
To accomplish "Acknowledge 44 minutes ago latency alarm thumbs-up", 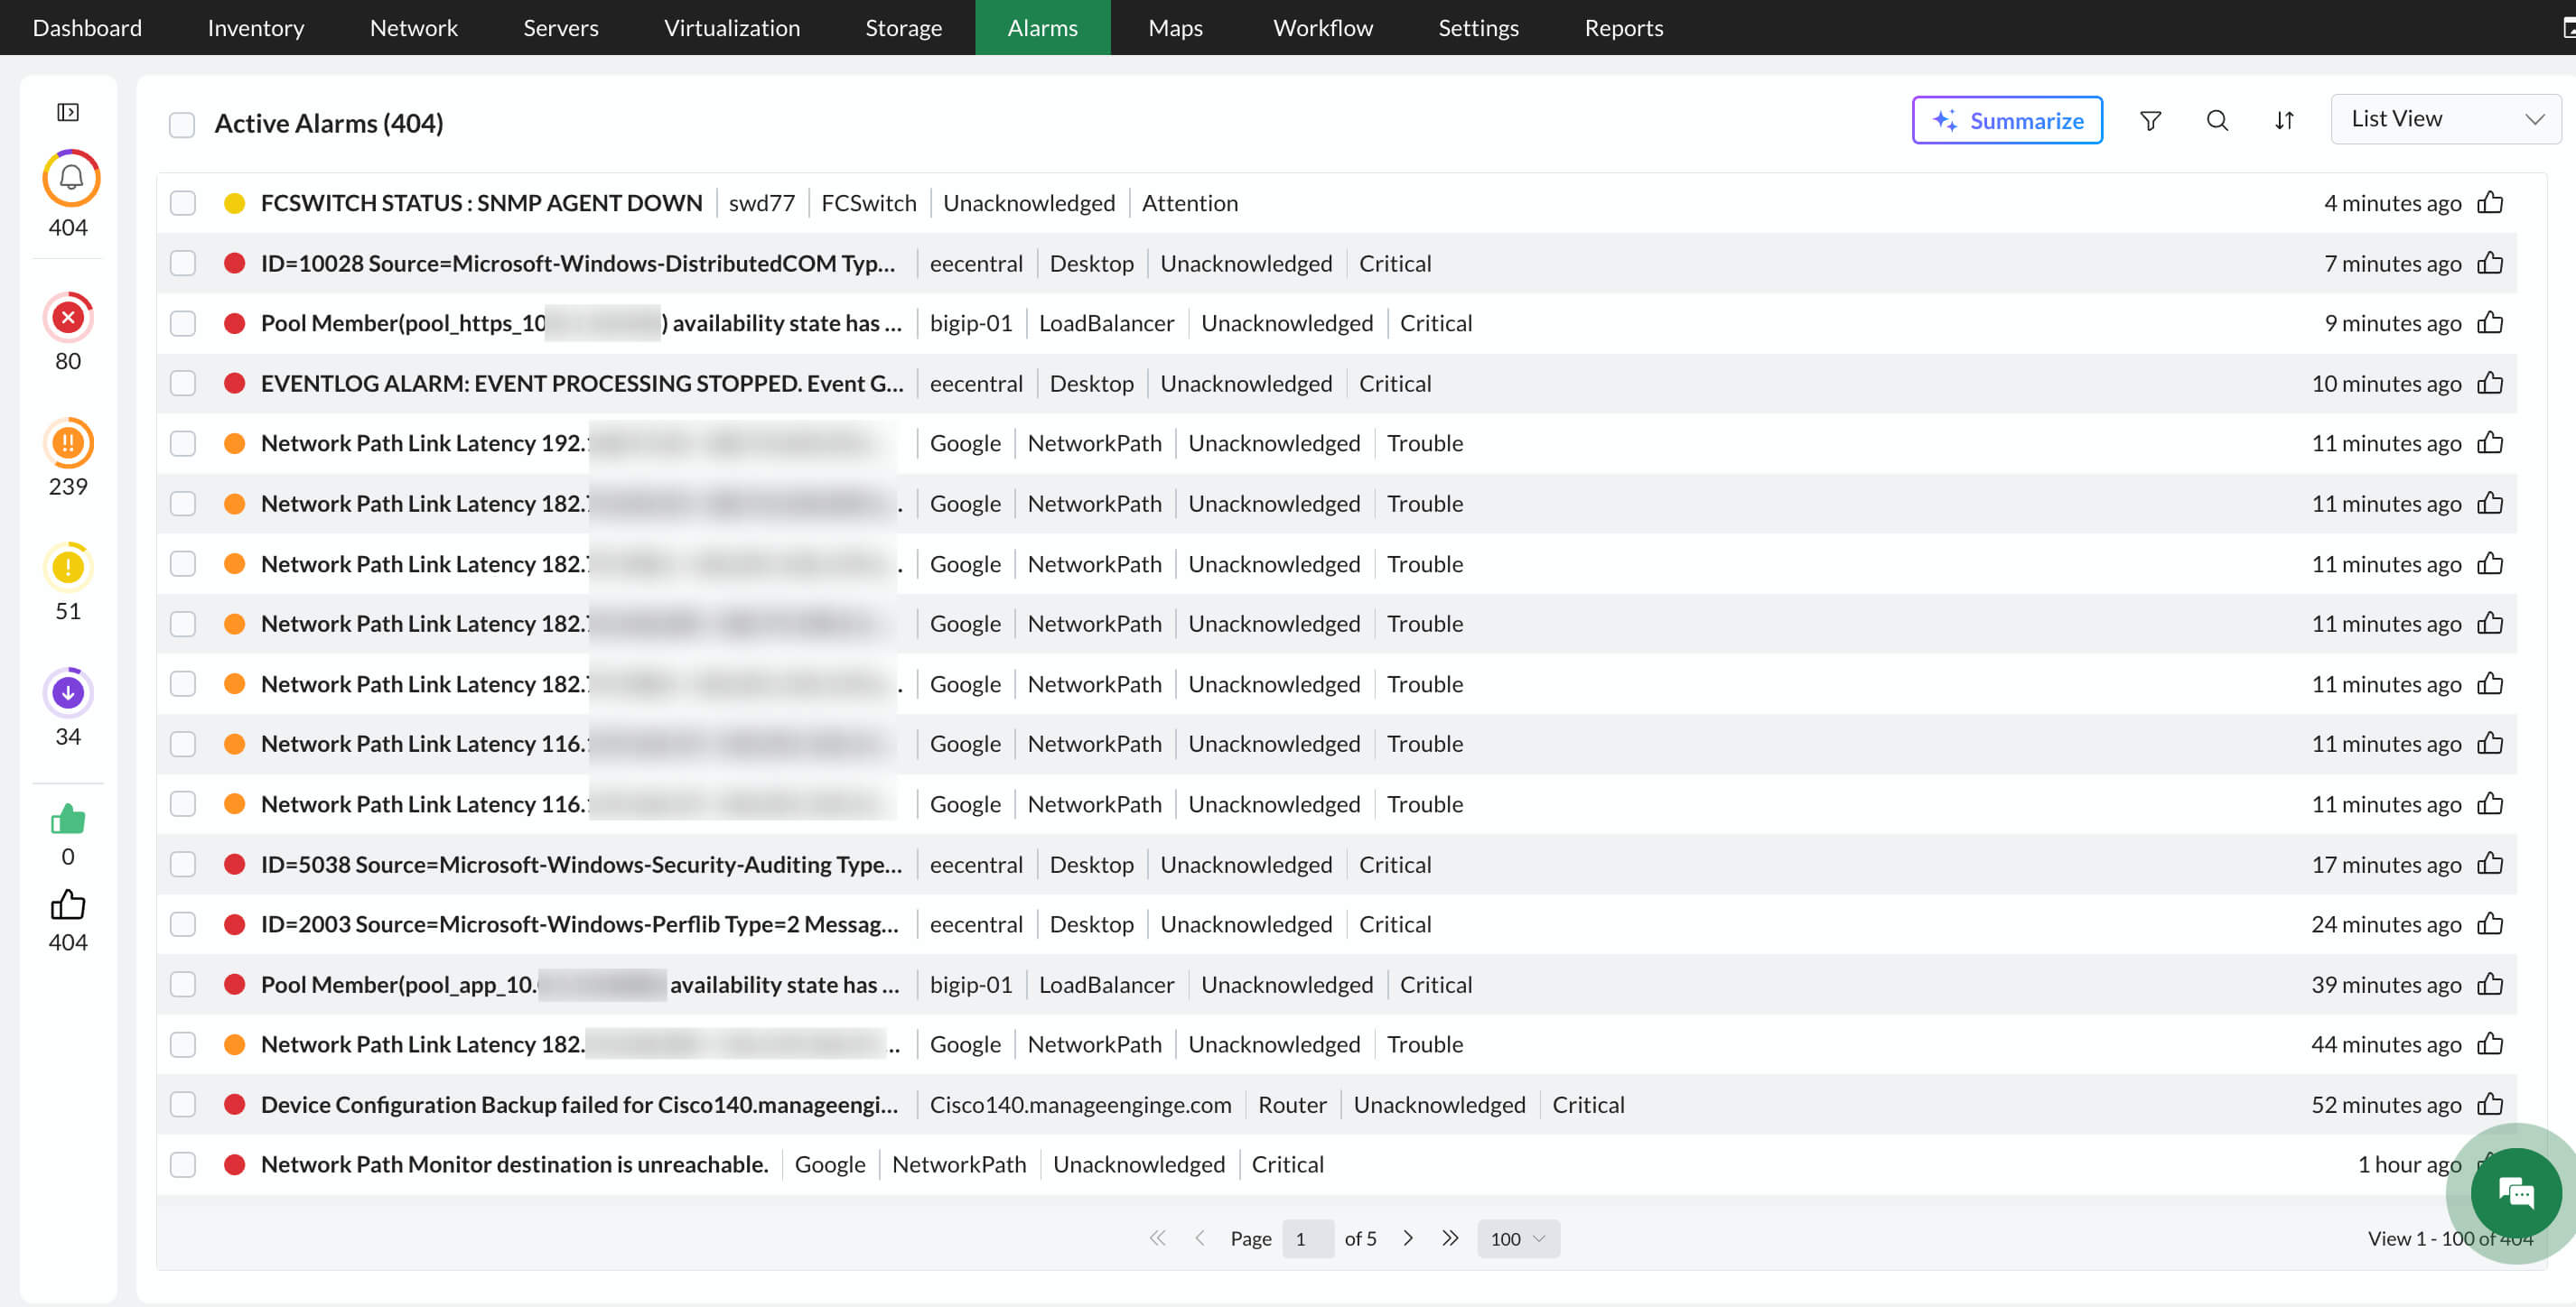I will [x=2490, y=1044].
